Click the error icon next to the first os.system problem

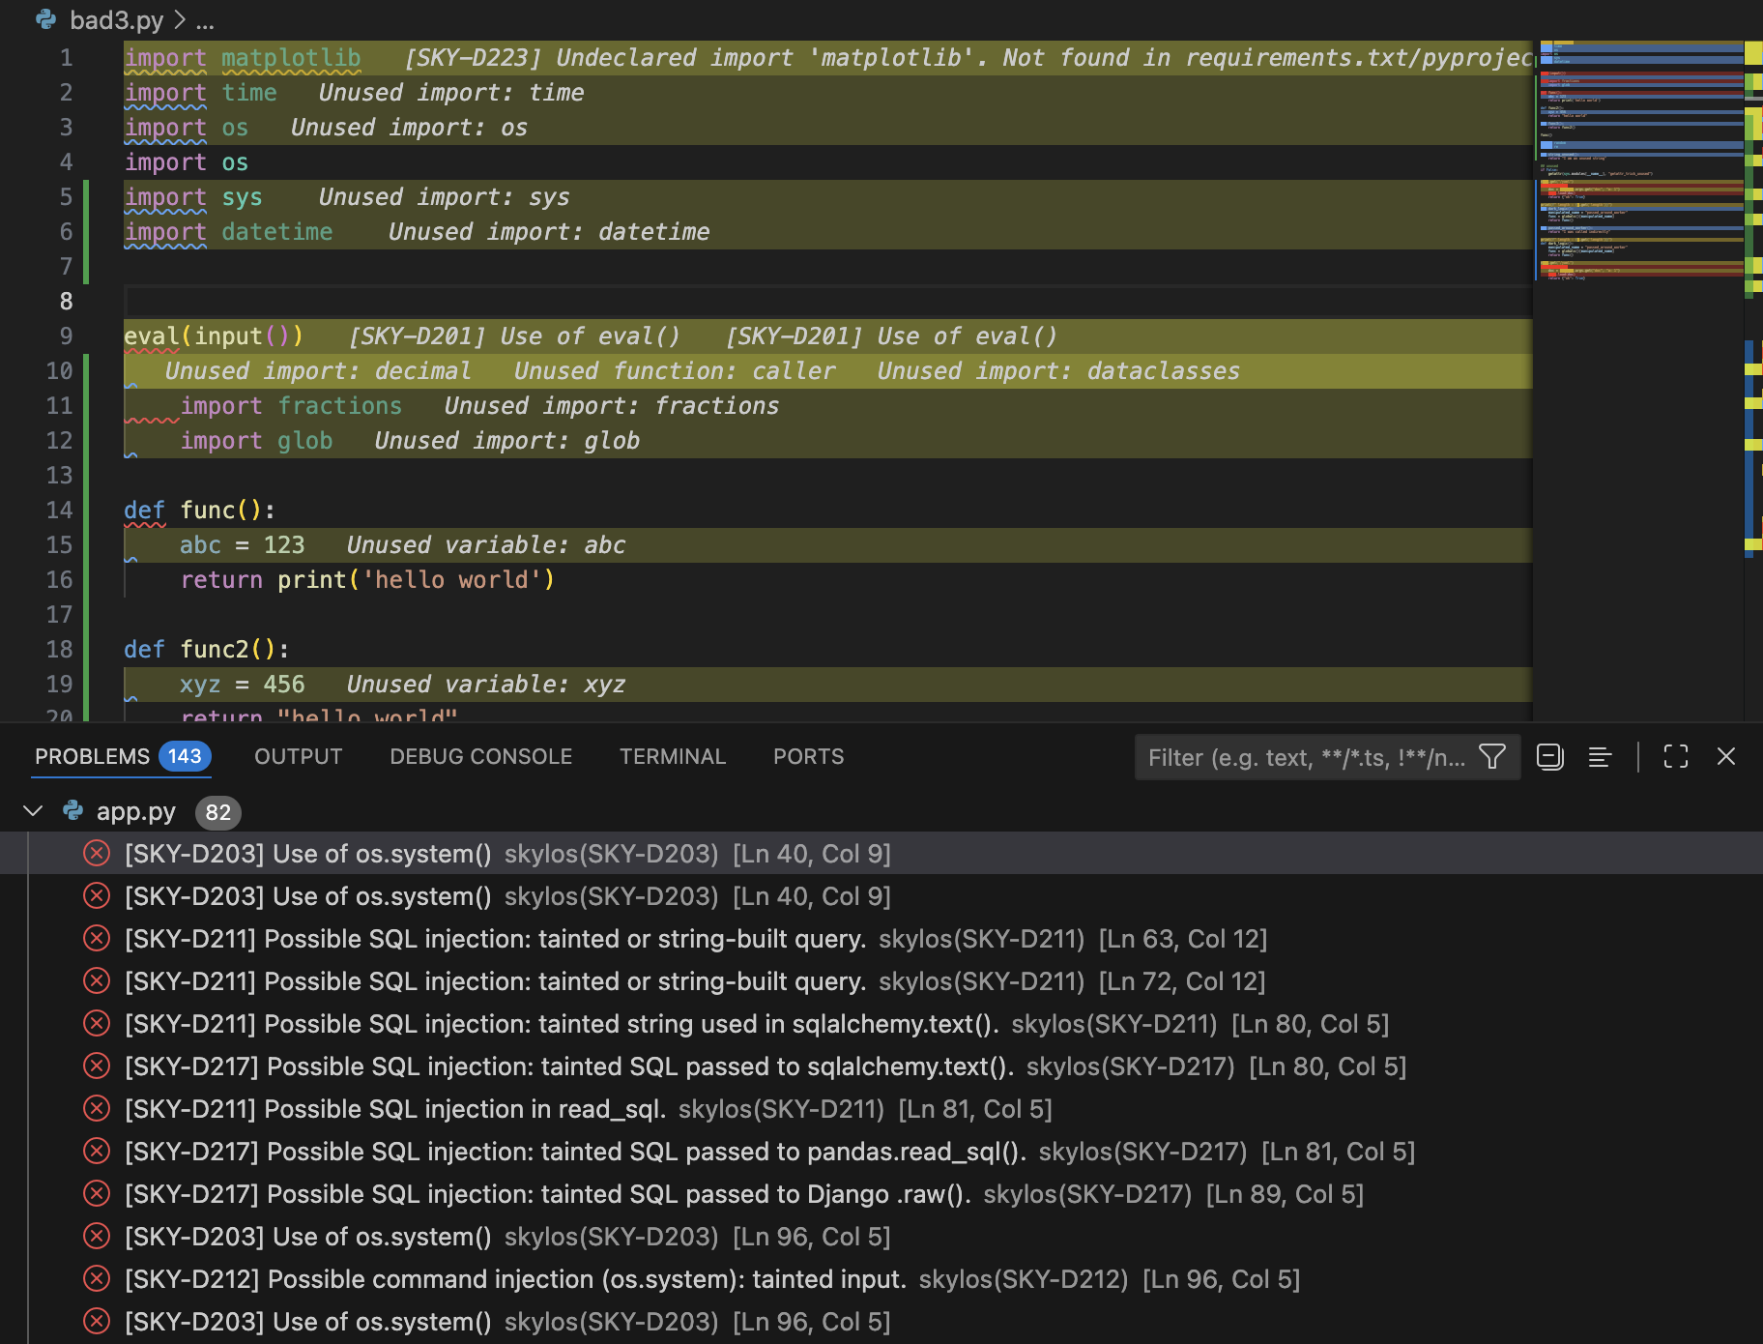pyautogui.click(x=97, y=854)
